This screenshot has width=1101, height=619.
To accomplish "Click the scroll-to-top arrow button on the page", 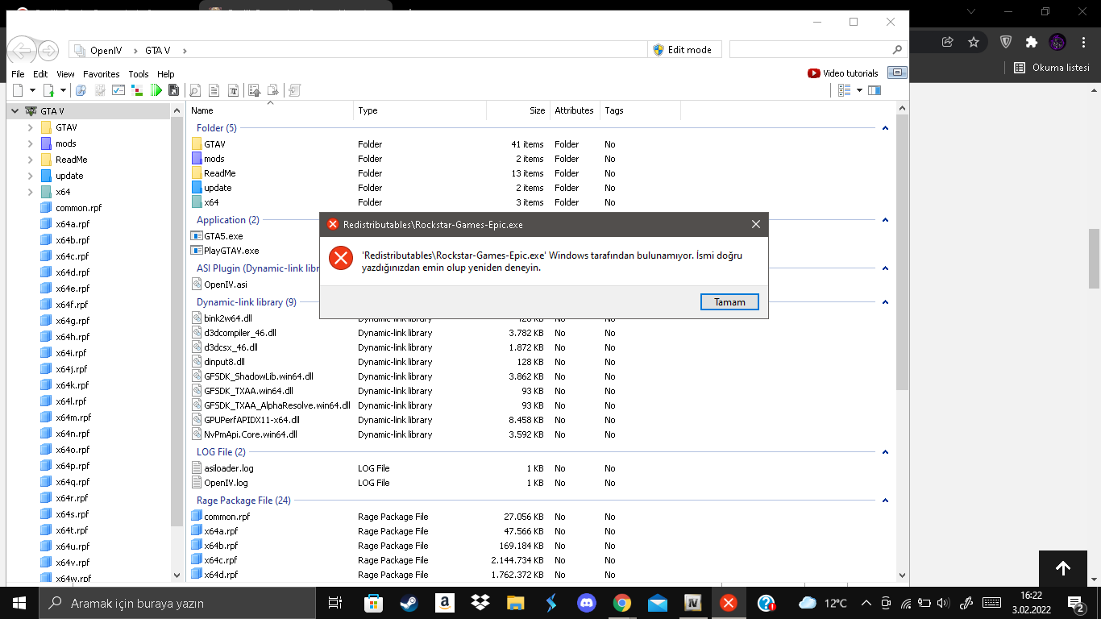I will [x=1063, y=568].
